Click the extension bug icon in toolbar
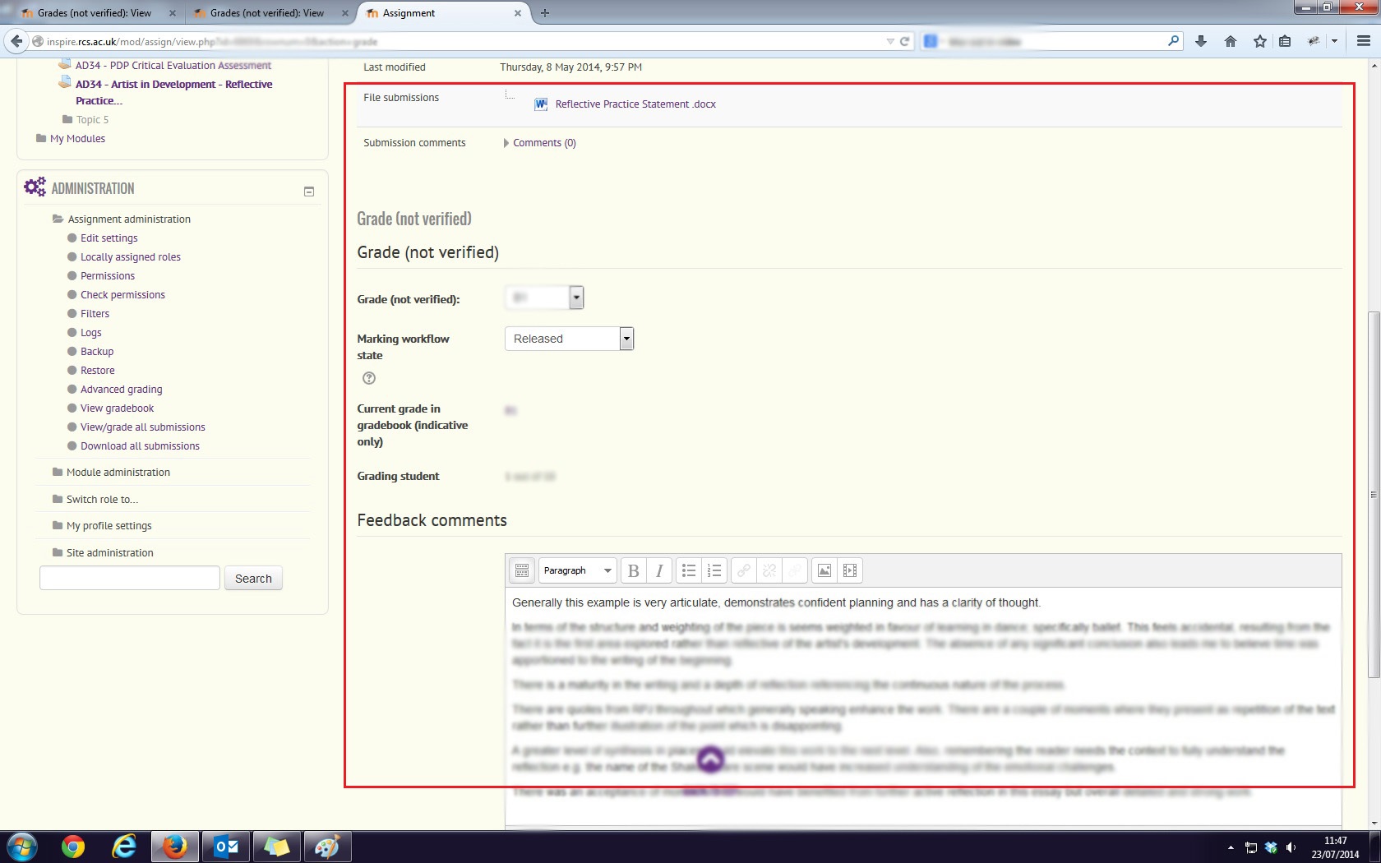The width and height of the screenshot is (1381, 863). pos(1314,41)
